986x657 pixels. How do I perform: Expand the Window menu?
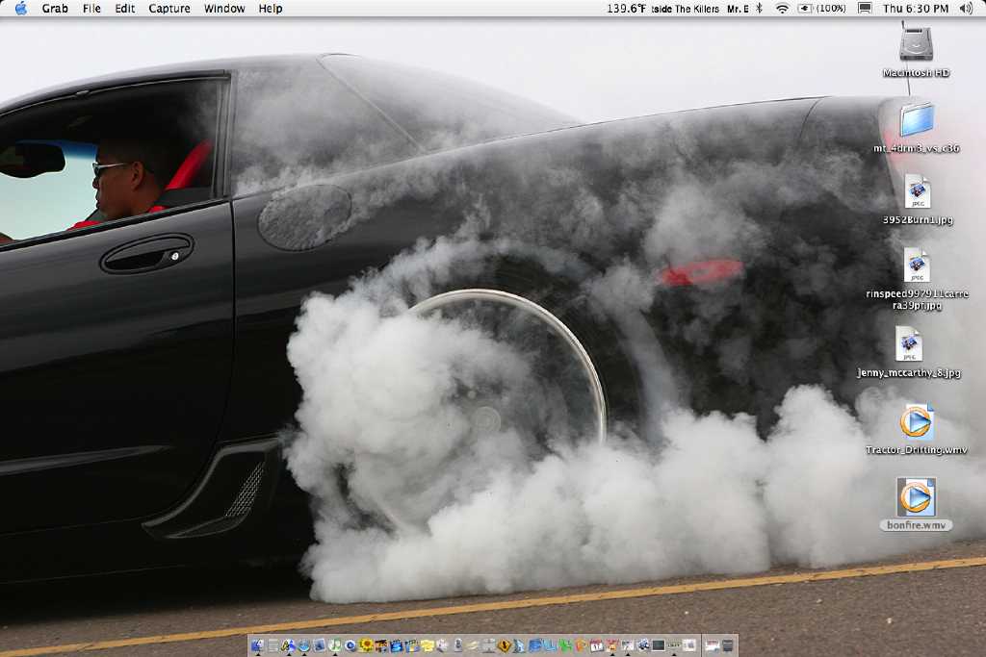tap(224, 8)
